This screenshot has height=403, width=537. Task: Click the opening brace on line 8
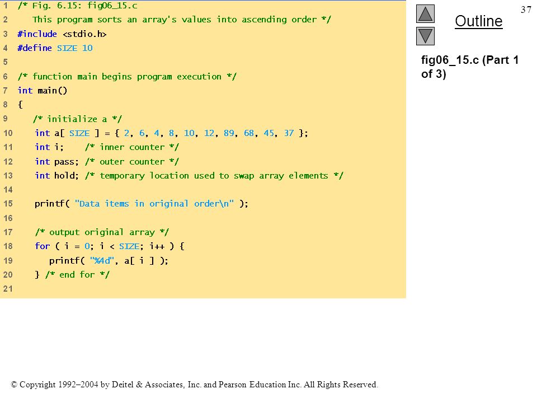tap(20, 105)
